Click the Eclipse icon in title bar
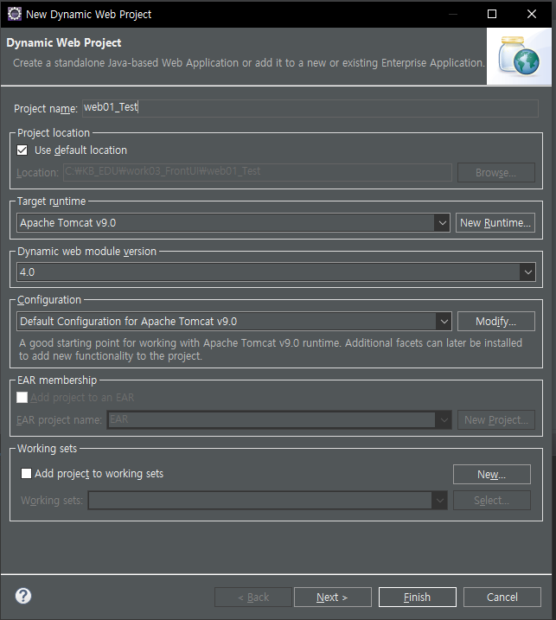556x620 pixels. 15,14
